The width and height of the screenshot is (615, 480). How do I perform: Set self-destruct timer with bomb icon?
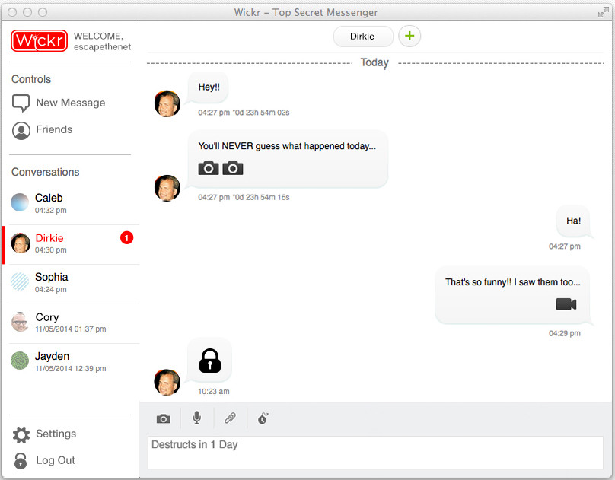tap(263, 418)
